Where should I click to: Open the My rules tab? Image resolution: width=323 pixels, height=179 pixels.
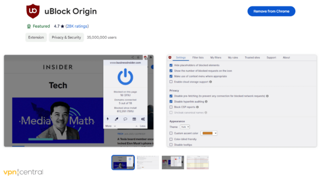pos(233,58)
